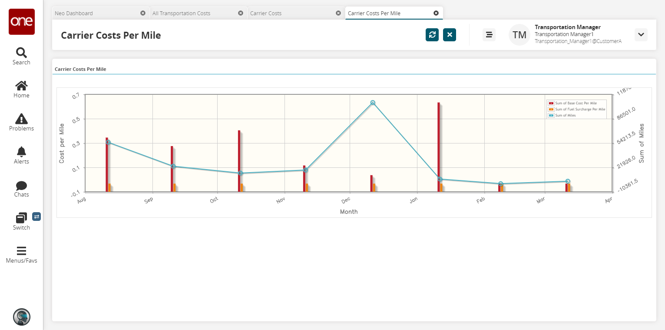The height and width of the screenshot is (330, 665).
Task: Open Chats from the sidebar
Action: 21,188
